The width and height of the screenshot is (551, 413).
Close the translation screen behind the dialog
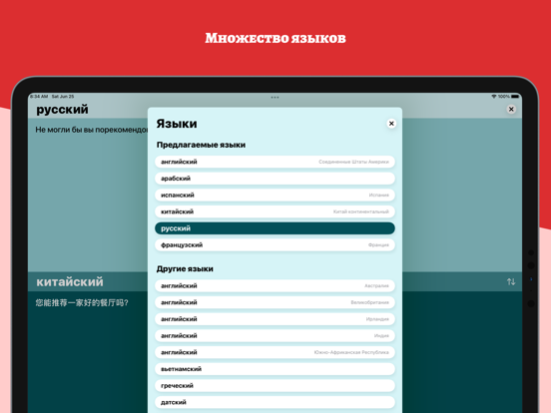511,109
